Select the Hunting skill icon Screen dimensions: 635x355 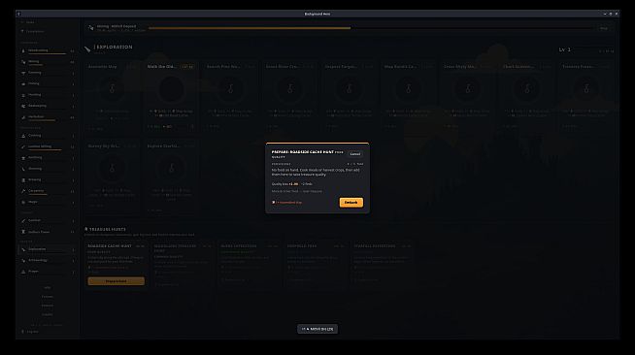[23, 95]
